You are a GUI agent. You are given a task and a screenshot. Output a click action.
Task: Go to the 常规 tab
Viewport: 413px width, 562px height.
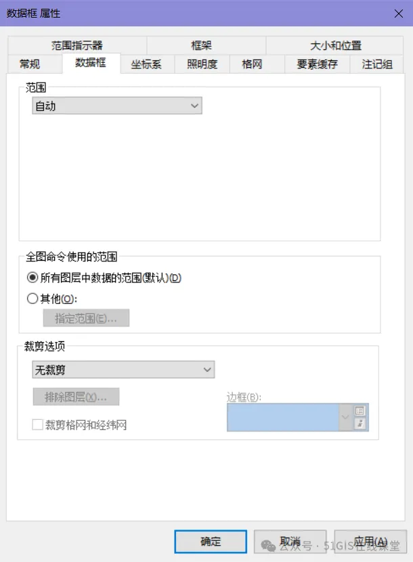point(30,64)
